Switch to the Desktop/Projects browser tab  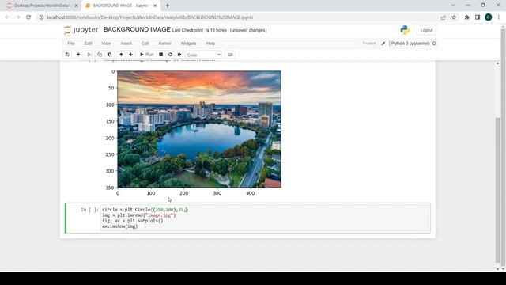click(41, 6)
